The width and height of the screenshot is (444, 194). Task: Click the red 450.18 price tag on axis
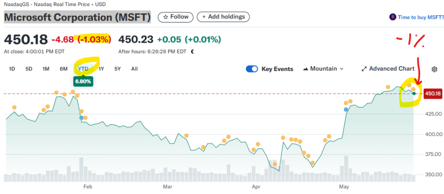pyautogui.click(x=433, y=94)
